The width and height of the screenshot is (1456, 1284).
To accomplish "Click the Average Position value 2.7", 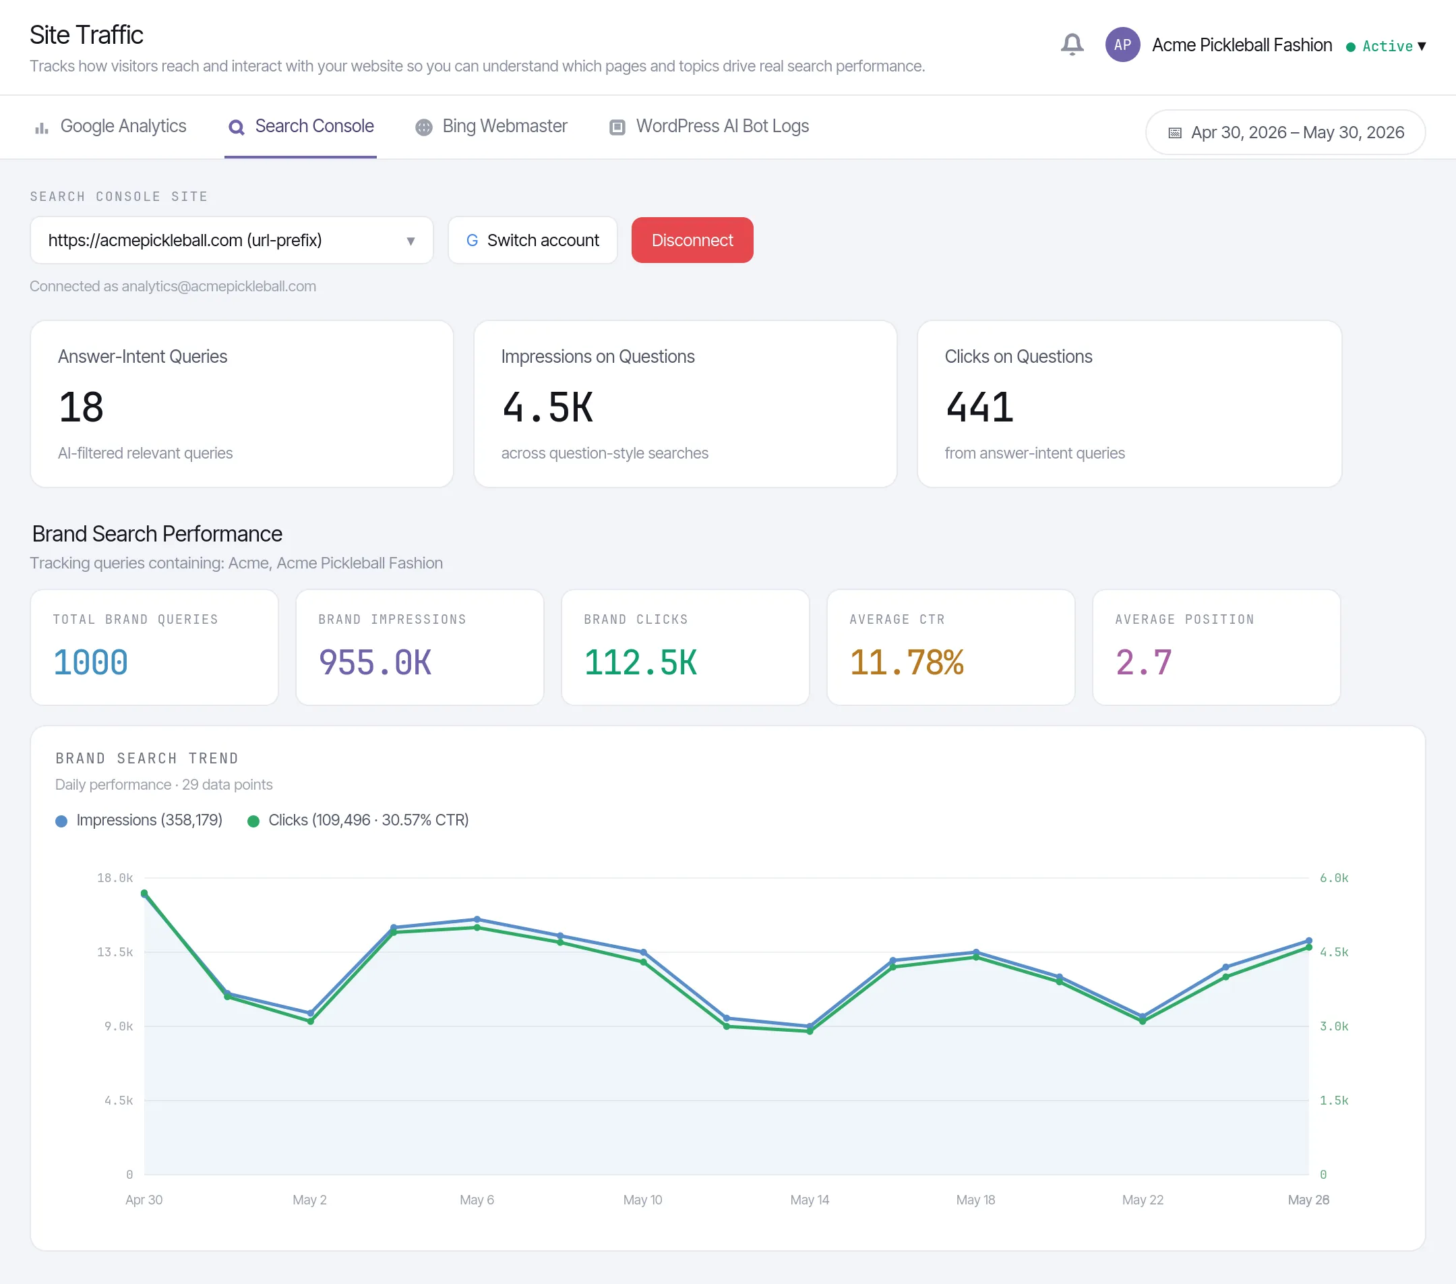I will (x=1143, y=663).
